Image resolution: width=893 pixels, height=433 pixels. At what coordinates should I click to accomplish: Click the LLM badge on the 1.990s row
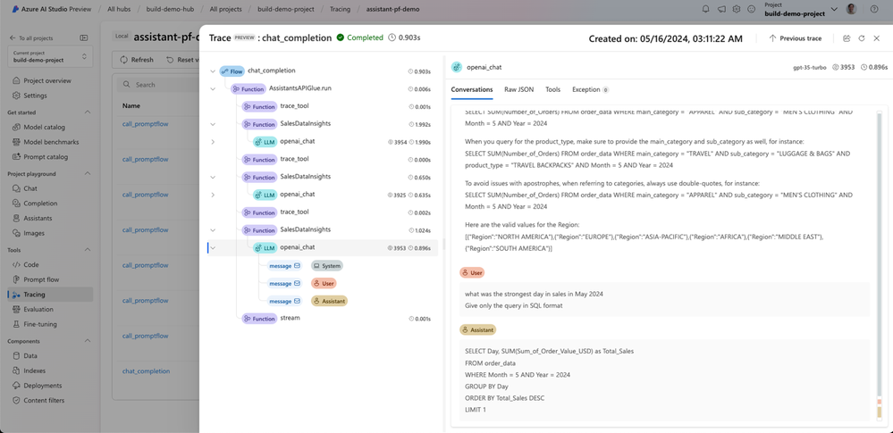[x=265, y=142]
